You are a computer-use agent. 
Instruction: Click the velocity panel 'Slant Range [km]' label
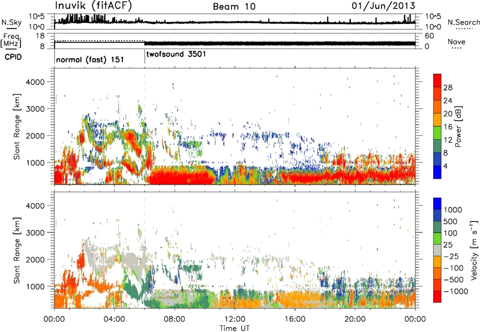[17, 250]
